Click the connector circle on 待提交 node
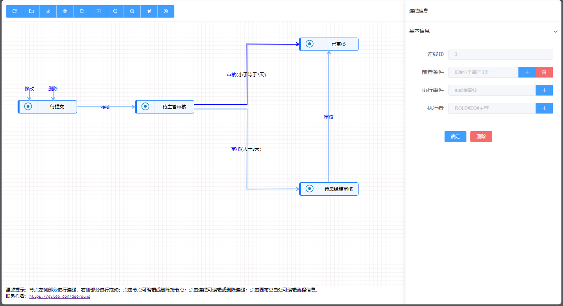The height and width of the screenshot is (306, 563). pos(28,106)
